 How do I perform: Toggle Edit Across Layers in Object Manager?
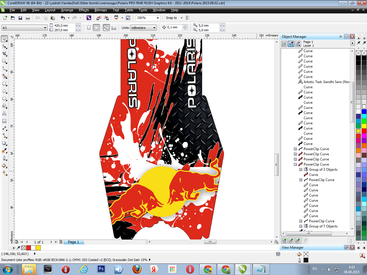[x=291, y=44]
